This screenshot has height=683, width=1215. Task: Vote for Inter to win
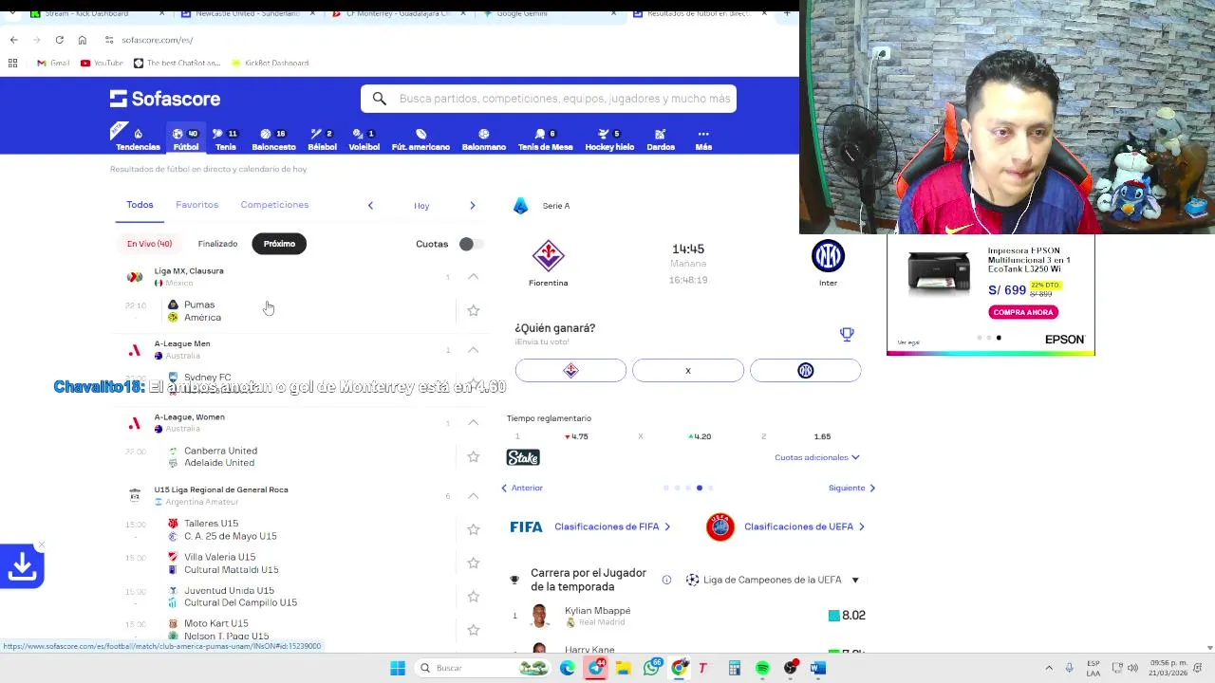click(x=806, y=370)
